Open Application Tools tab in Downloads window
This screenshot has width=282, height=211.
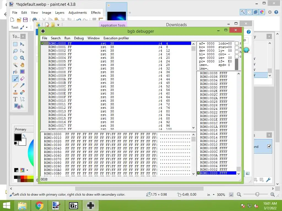pyautogui.click(x=113, y=25)
